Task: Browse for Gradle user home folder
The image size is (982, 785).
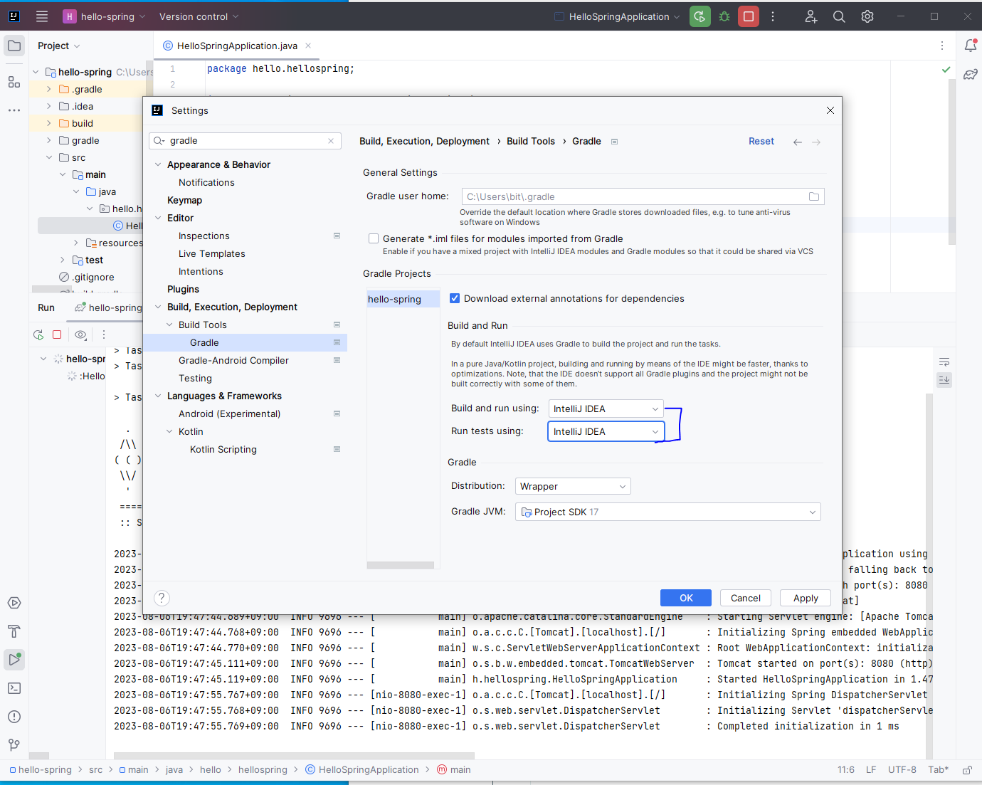Action: 814,196
